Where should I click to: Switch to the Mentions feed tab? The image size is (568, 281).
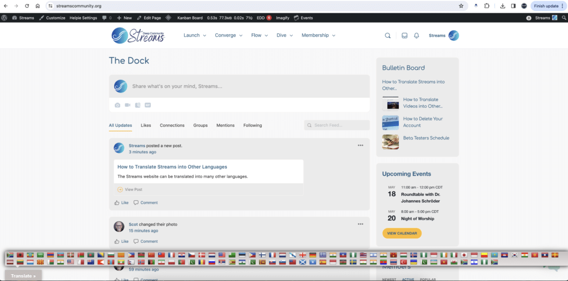pyautogui.click(x=225, y=126)
